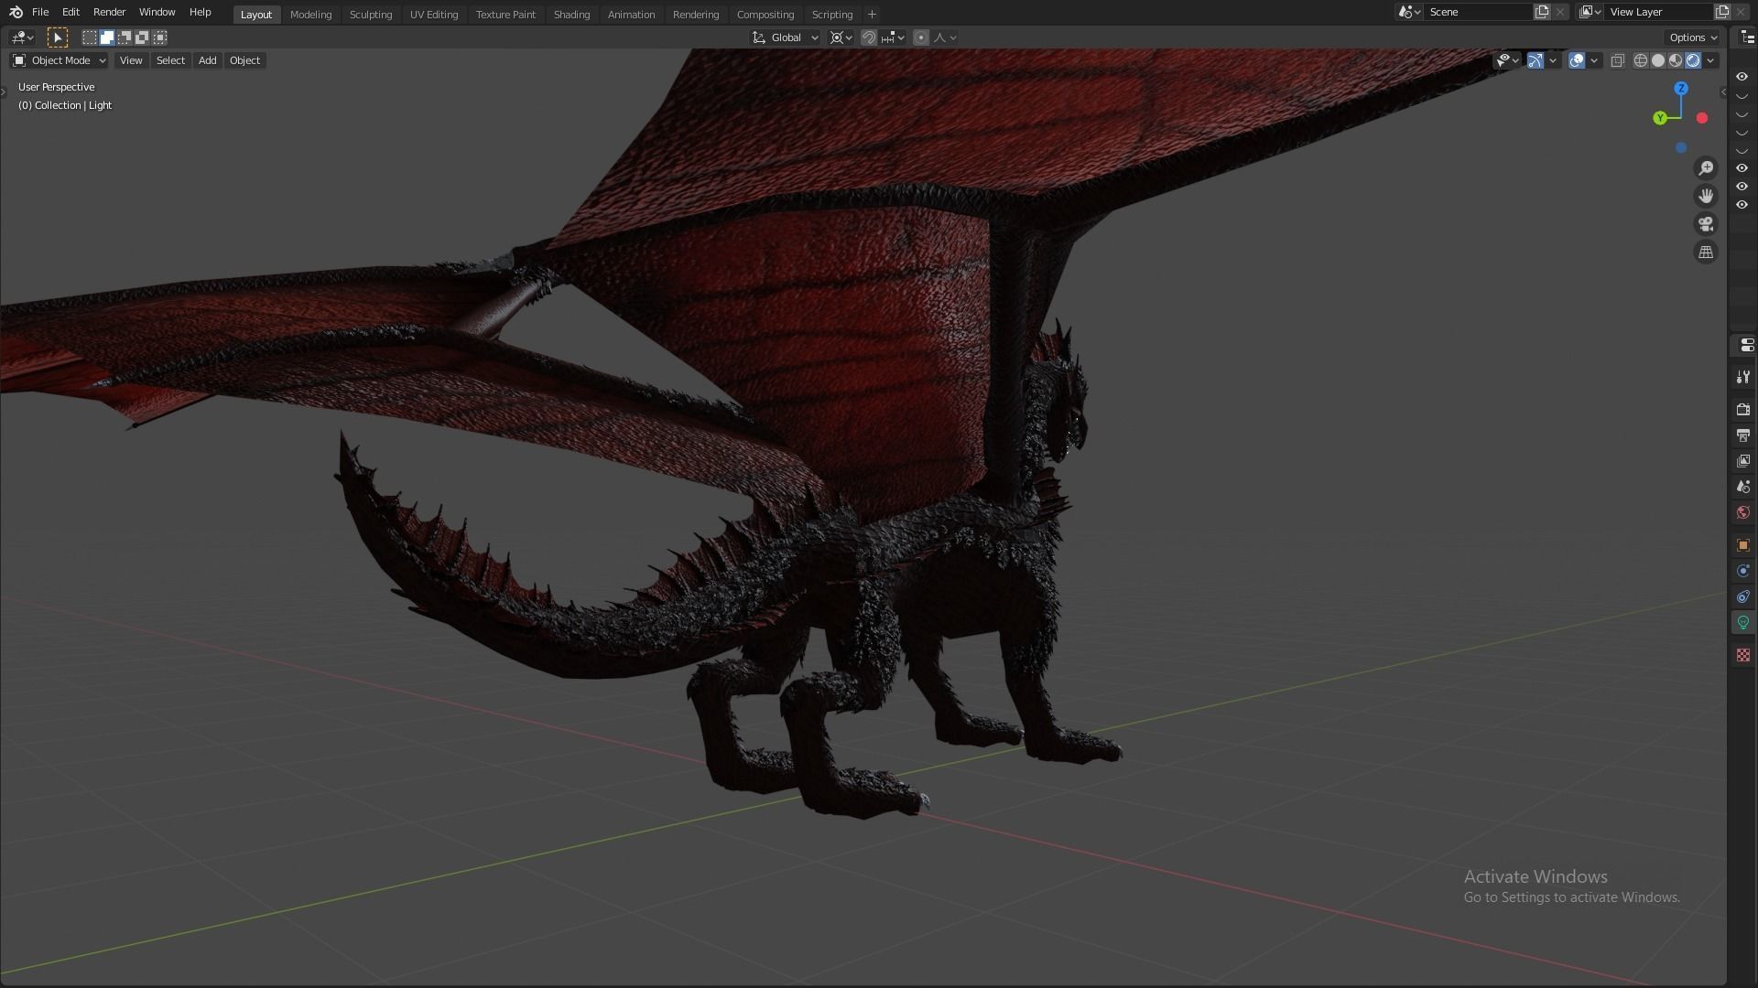Screen dimensions: 1758x988
Task: Switch to Solid viewport shading
Action: 1658,60
